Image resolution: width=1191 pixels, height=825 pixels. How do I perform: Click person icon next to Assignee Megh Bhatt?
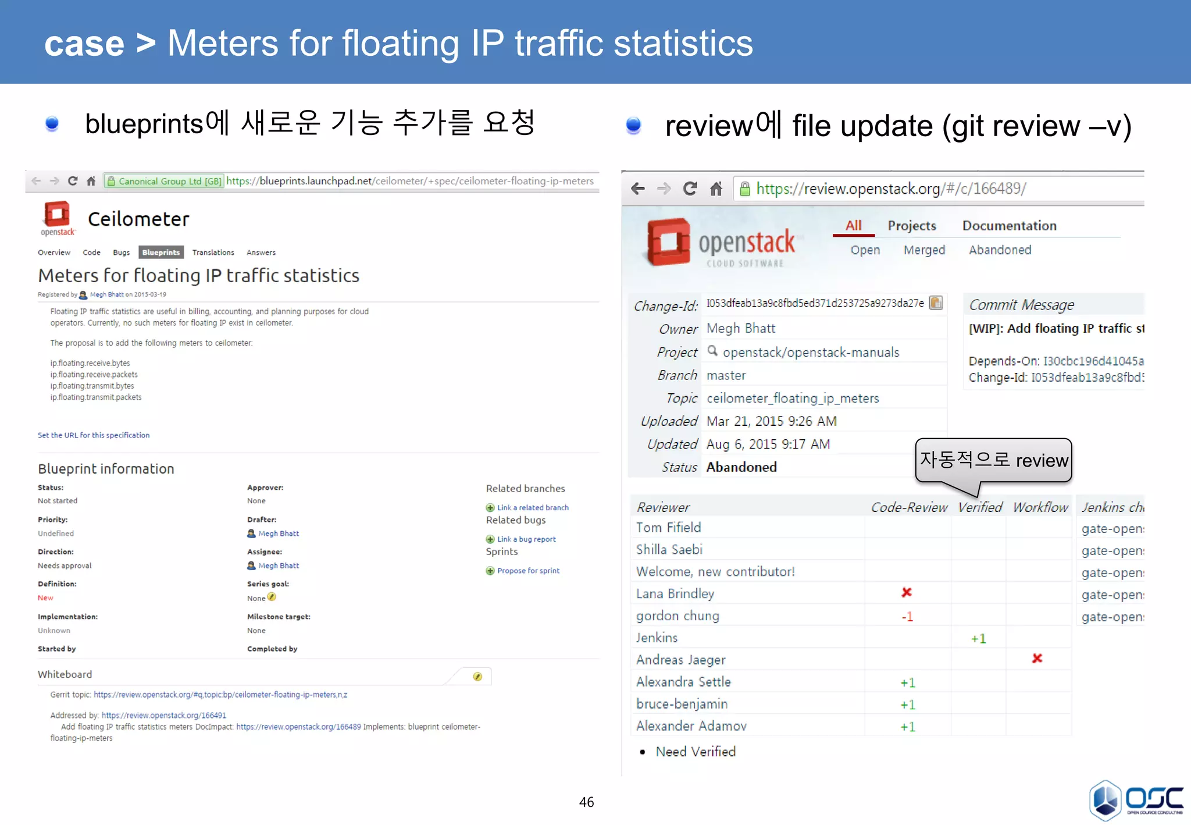tap(251, 566)
